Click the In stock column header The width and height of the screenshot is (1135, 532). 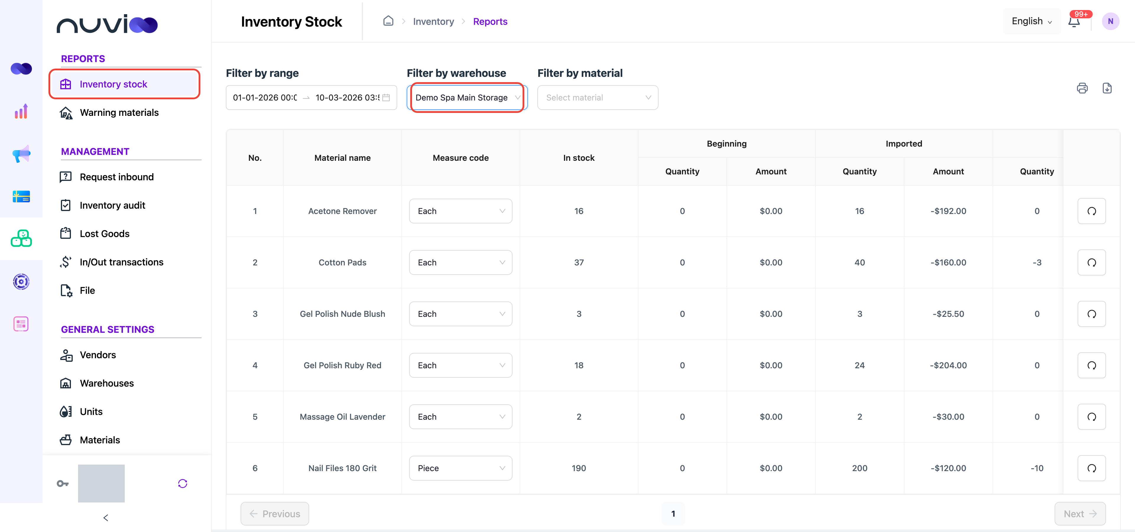(578, 158)
